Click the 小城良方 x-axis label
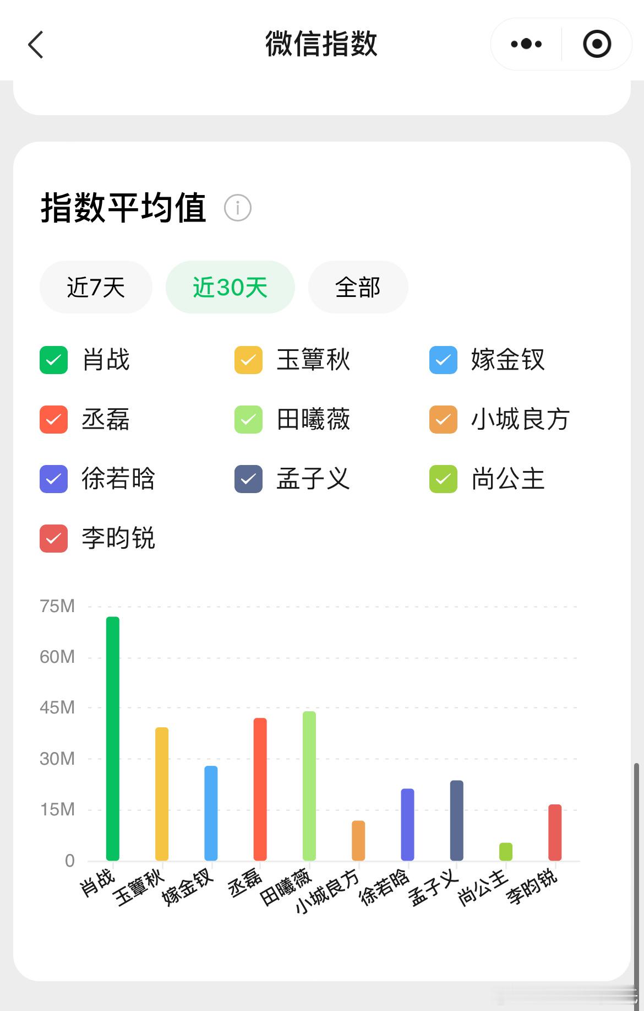 point(327,892)
